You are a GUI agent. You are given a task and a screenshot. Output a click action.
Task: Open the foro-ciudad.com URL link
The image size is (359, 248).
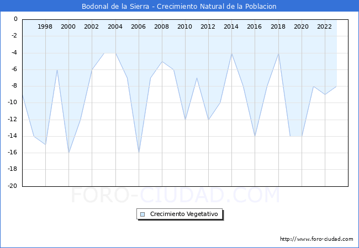pyautogui.click(x=316, y=239)
